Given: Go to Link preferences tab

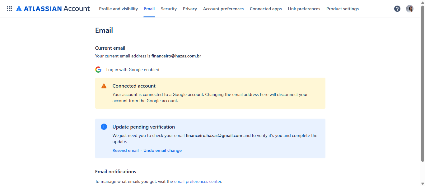Looking at the screenshot, I should coord(304,9).
